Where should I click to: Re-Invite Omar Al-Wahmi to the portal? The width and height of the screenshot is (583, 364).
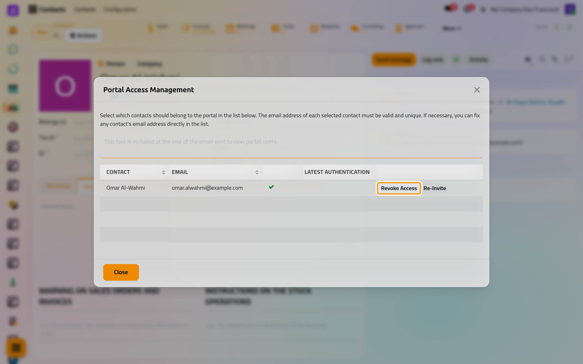[435, 188]
